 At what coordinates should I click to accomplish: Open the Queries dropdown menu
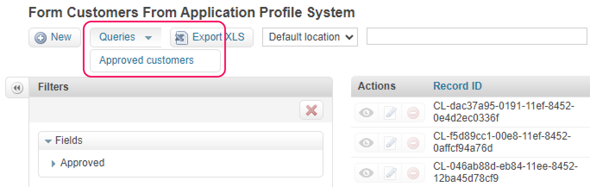[125, 37]
